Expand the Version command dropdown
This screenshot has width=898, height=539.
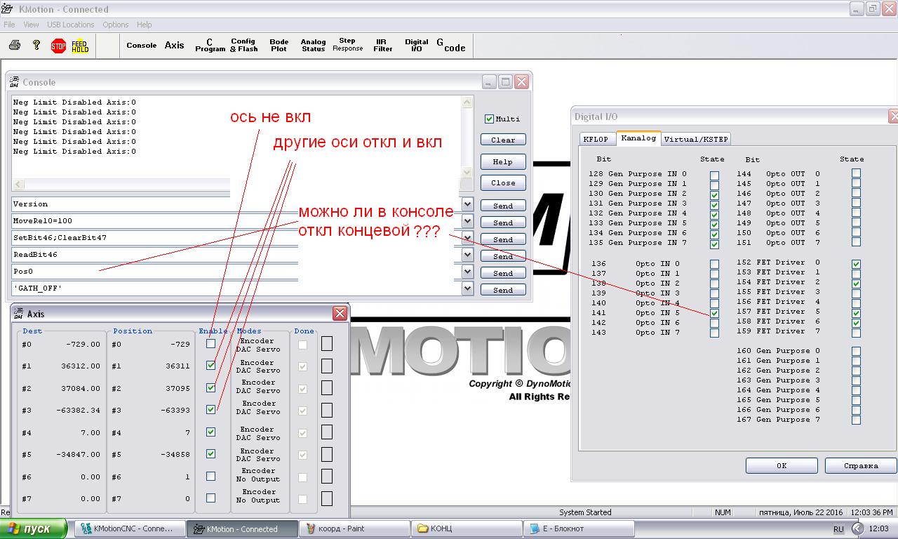(x=468, y=204)
